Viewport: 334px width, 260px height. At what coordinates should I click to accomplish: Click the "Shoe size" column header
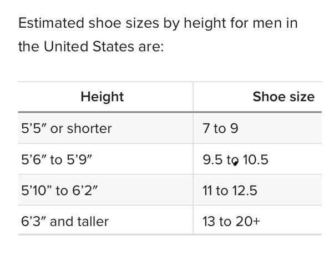[x=283, y=97]
